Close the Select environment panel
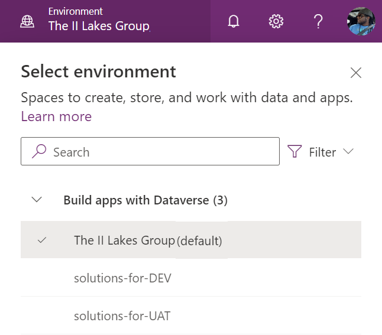382x335 pixels. tap(355, 73)
